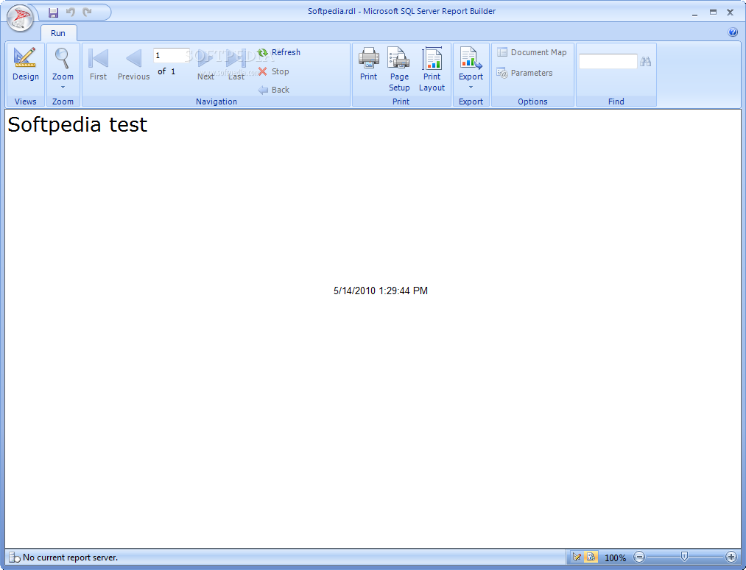Click the zoom in plus button
746x570 pixels.
[x=731, y=557]
